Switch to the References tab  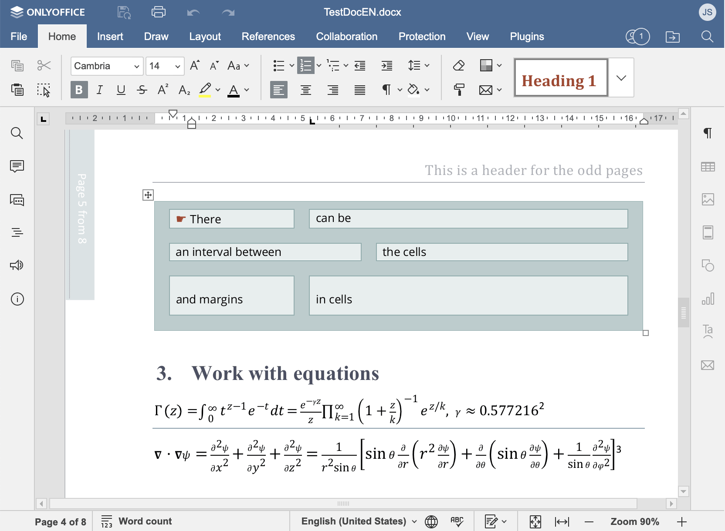coord(268,37)
